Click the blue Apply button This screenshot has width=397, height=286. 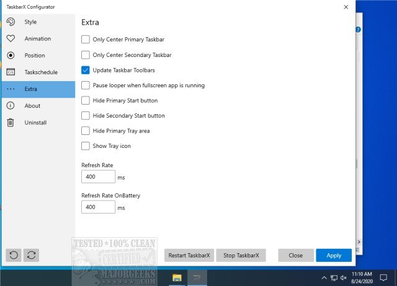(334, 256)
